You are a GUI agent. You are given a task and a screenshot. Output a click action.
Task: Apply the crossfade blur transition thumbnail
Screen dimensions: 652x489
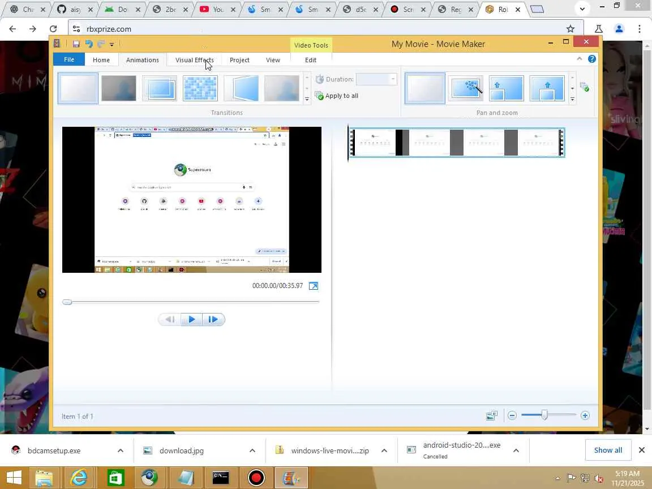point(118,88)
